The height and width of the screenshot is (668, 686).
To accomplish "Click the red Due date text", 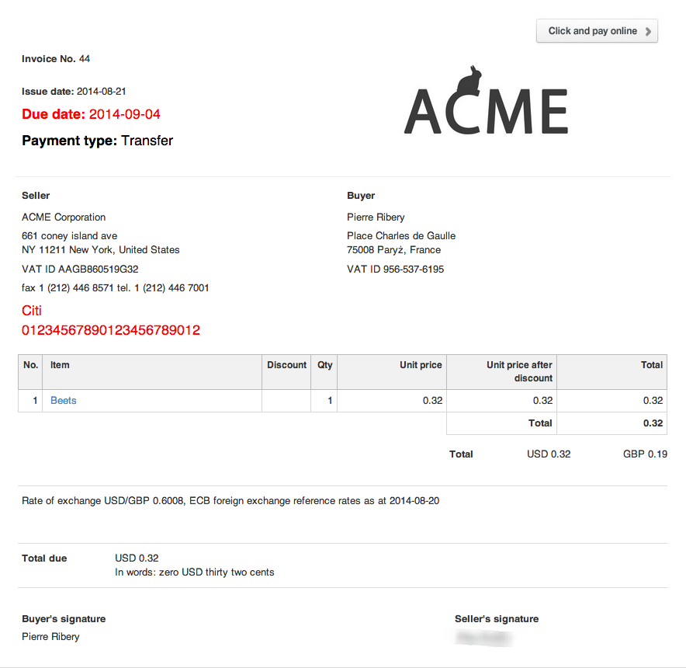I will click(x=91, y=114).
